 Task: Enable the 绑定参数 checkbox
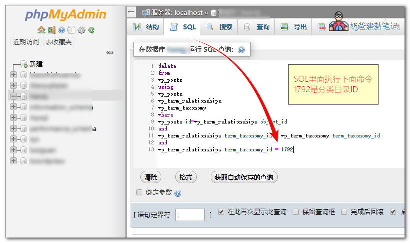pyautogui.click(x=140, y=192)
